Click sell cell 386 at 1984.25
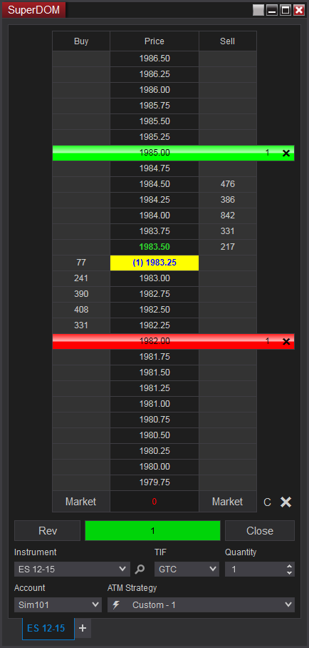This screenshot has height=648, width=309. click(228, 200)
